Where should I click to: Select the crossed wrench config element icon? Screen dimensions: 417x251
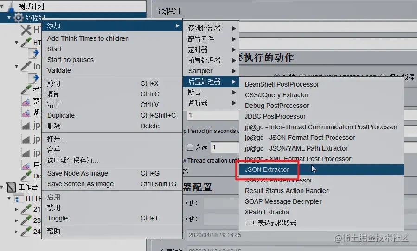tap(26, 30)
